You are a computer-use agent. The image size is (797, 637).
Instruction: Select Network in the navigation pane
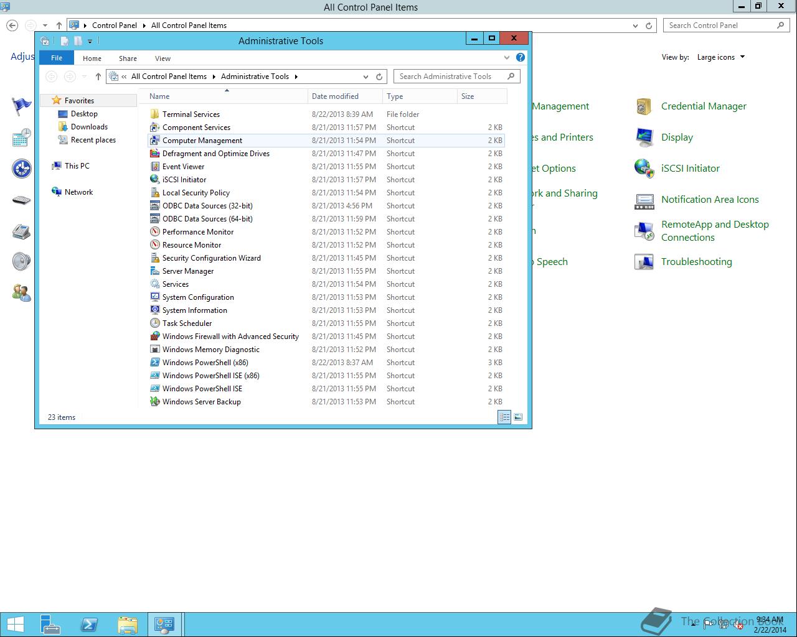(x=78, y=192)
